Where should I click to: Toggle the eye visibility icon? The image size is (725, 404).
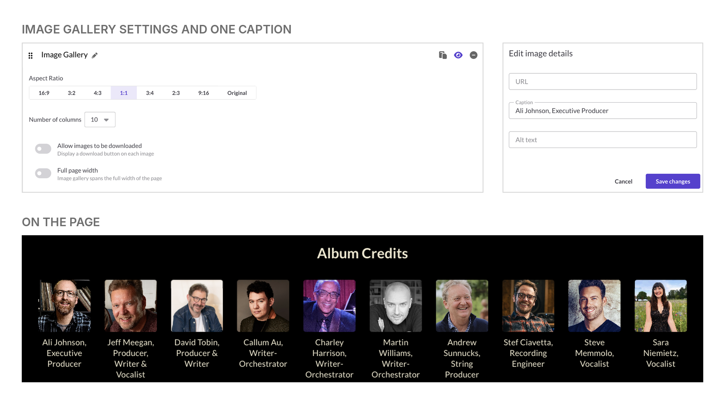point(458,55)
